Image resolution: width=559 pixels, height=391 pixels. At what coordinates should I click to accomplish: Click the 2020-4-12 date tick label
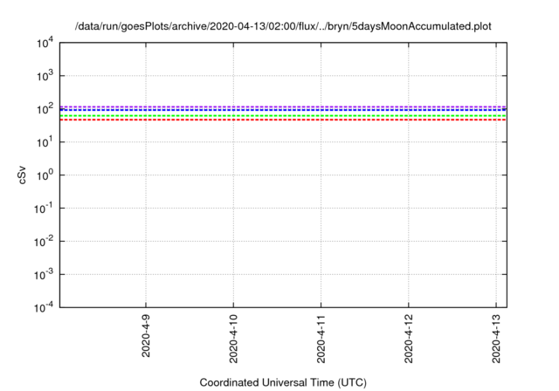[x=409, y=339]
